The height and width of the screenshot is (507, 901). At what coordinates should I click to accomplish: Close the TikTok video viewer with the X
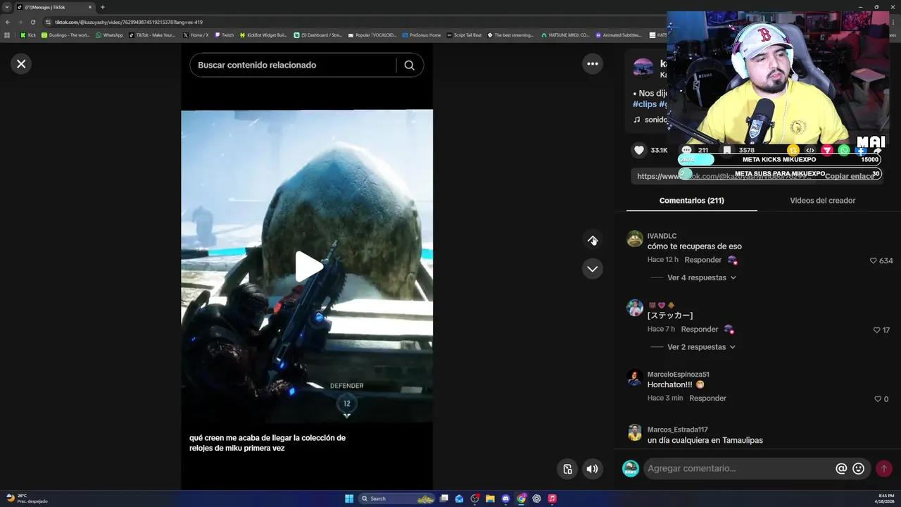click(x=21, y=64)
